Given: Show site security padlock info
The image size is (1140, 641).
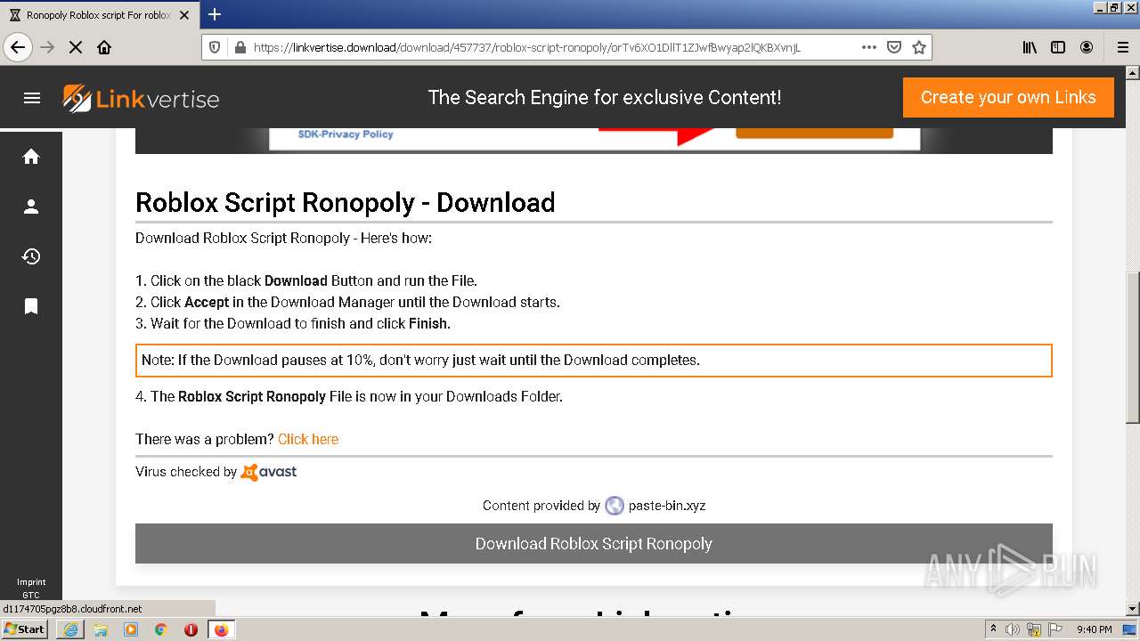Looking at the screenshot, I should (x=239, y=47).
